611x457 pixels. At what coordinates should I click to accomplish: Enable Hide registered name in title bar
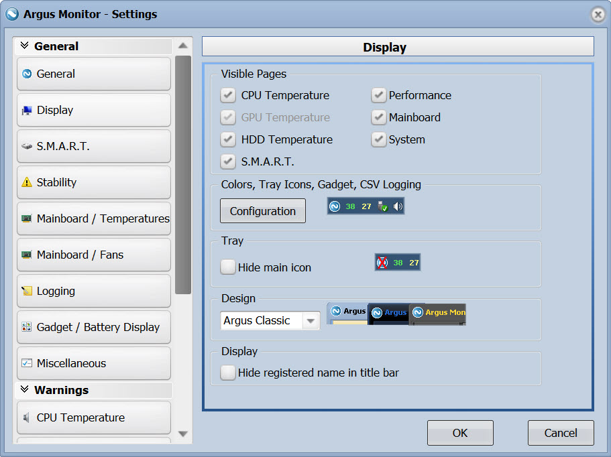point(228,373)
